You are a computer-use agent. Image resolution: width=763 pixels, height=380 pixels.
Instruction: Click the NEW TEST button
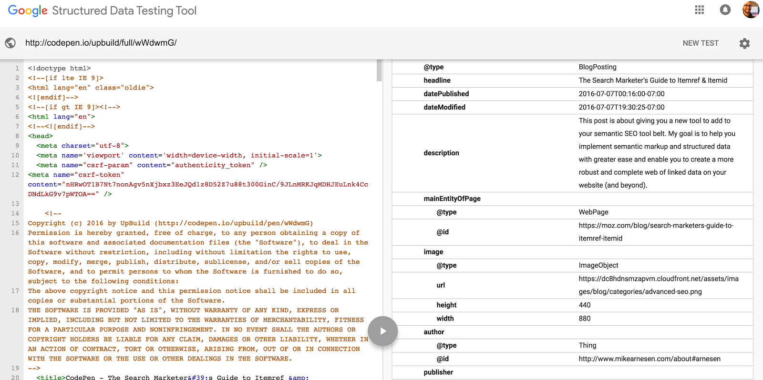coord(701,43)
